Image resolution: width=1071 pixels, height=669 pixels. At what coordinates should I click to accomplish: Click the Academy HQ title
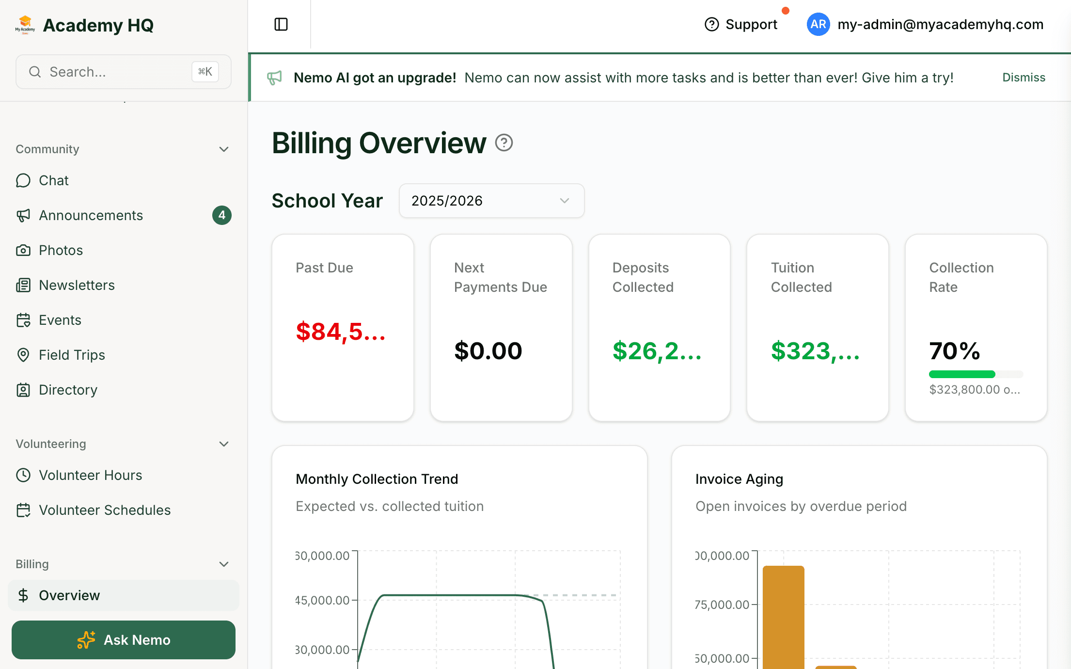(x=98, y=25)
